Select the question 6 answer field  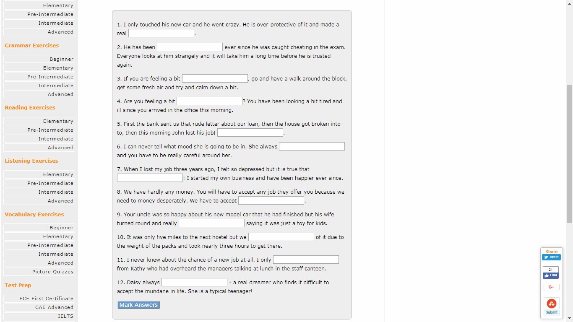(x=312, y=146)
